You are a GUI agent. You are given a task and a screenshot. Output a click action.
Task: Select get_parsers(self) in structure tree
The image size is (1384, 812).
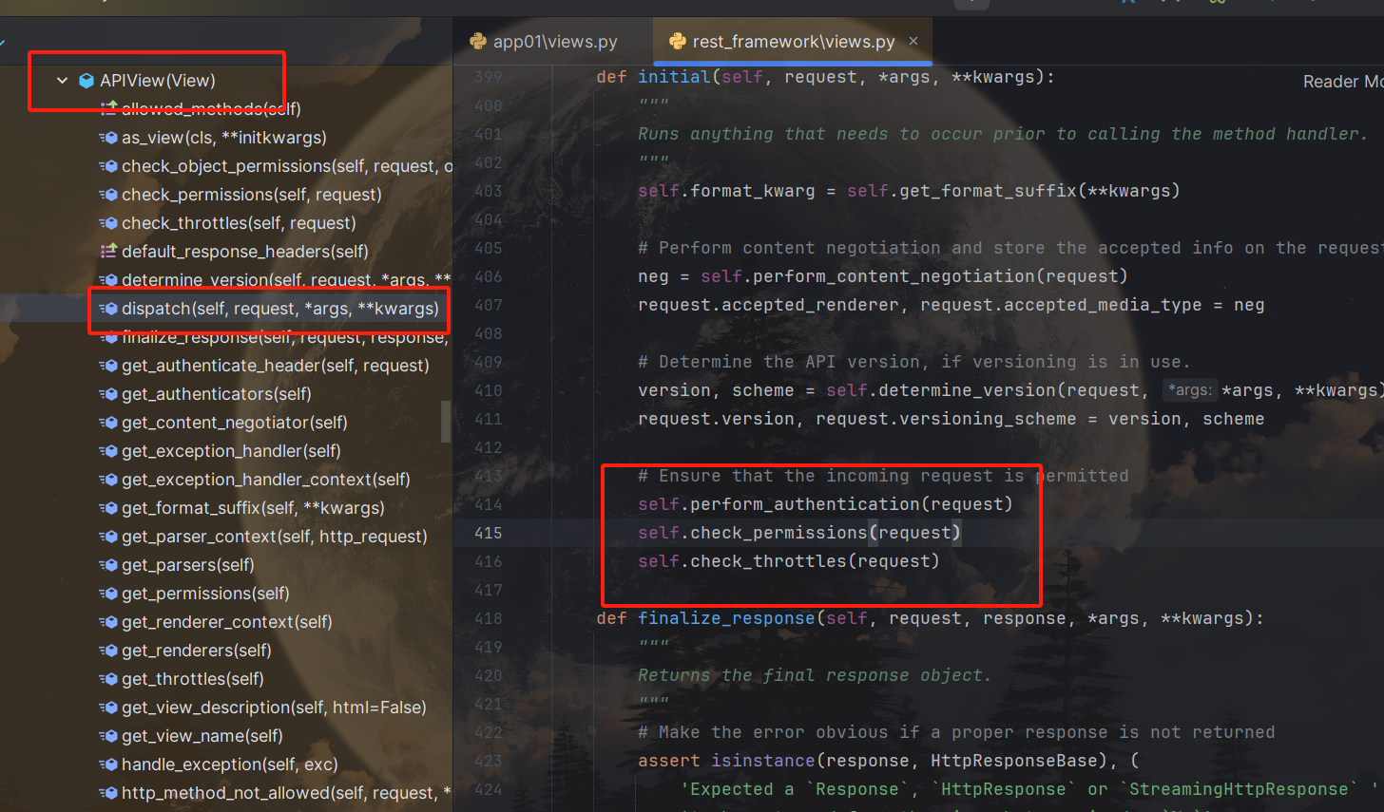(x=187, y=565)
